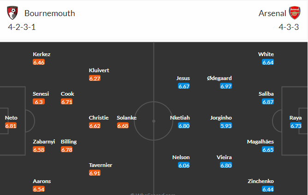Screen dimensions: 308x195
Task: Select player Saliba on the pitch
Action: 266,94
